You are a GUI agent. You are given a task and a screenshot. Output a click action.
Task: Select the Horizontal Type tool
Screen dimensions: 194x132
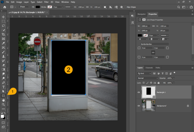point(3,87)
